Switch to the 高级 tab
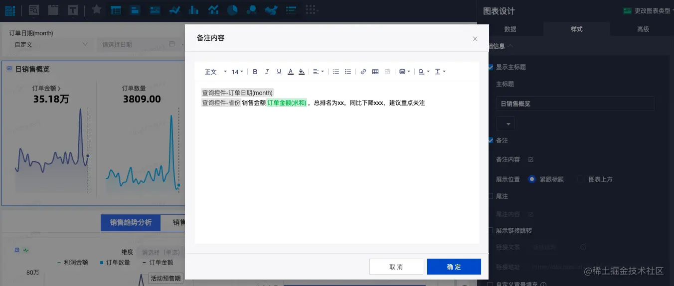 [643, 29]
